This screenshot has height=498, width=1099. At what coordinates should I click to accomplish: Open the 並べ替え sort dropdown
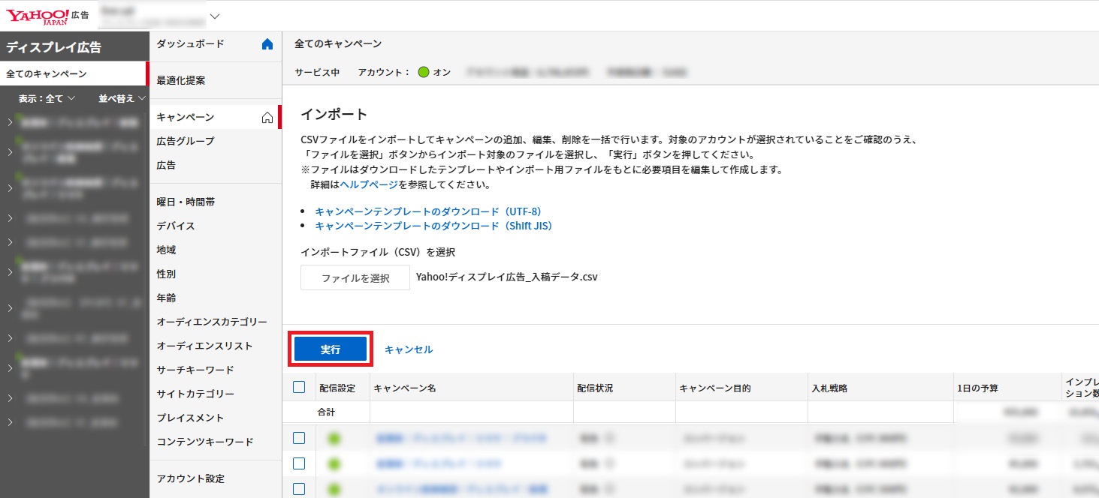point(121,98)
